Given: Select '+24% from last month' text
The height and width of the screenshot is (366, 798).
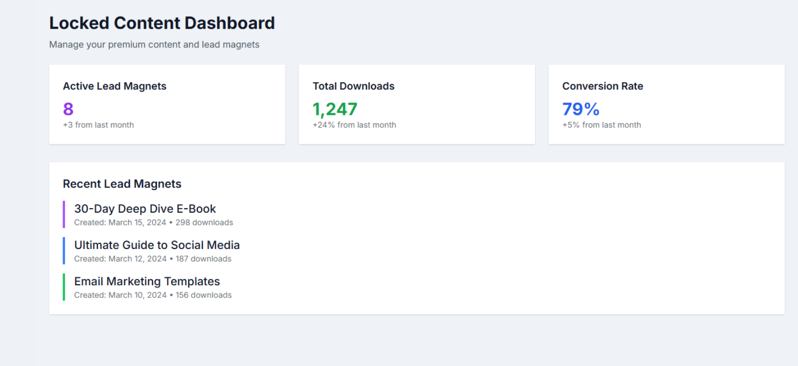Looking at the screenshot, I should pos(354,125).
